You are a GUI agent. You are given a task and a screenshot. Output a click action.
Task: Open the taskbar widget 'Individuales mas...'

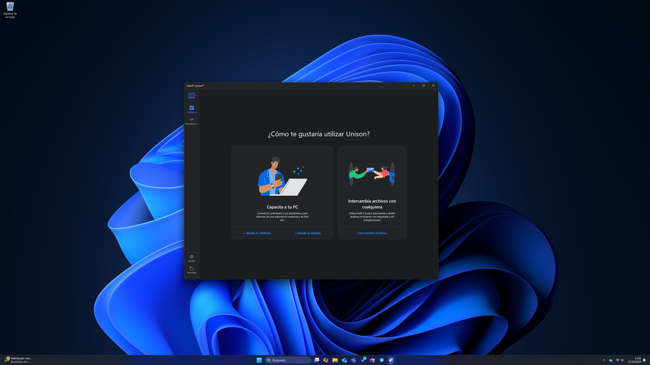click(x=18, y=360)
